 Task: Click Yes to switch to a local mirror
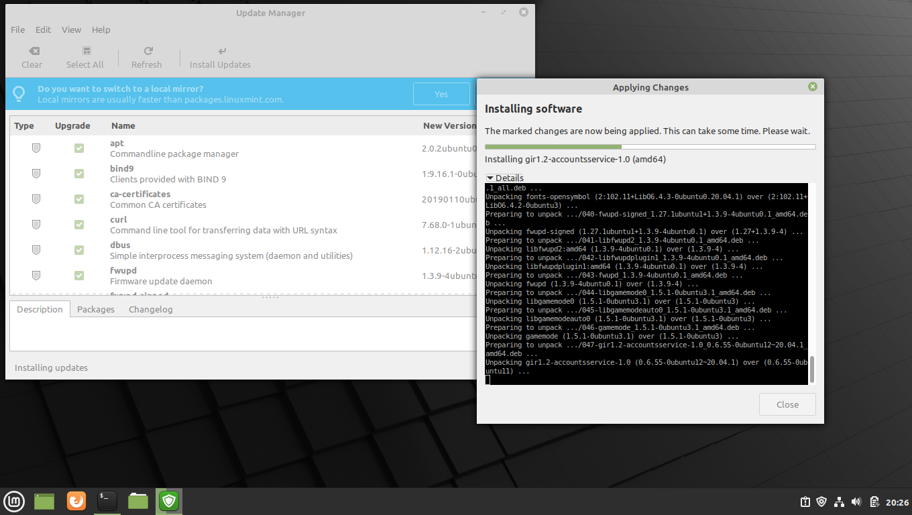tap(441, 94)
